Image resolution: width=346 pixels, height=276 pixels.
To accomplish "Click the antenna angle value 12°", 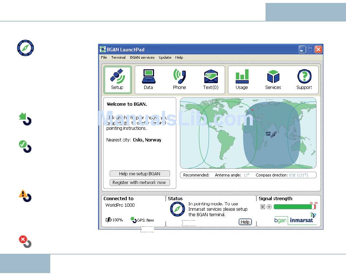I will [x=246, y=175].
